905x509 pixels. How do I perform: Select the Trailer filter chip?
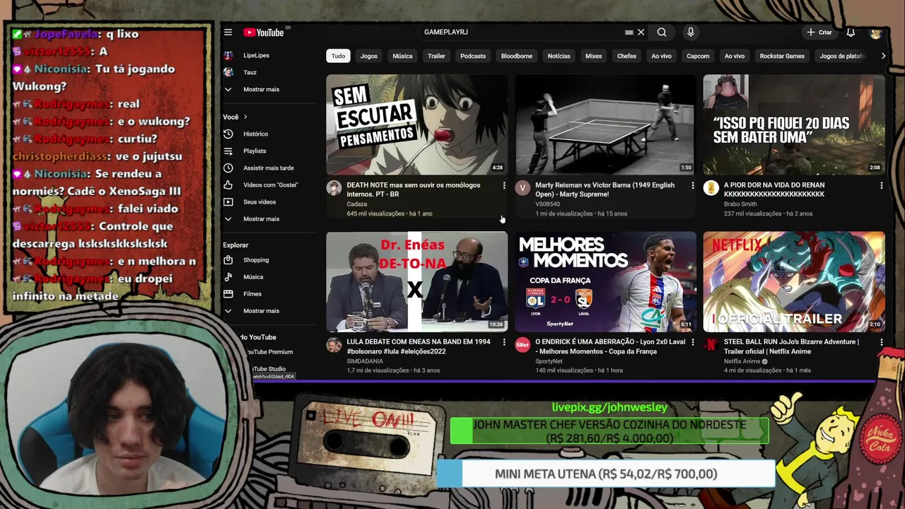tap(436, 56)
